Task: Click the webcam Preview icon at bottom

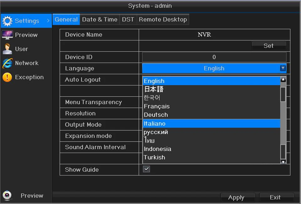Action: (7, 195)
